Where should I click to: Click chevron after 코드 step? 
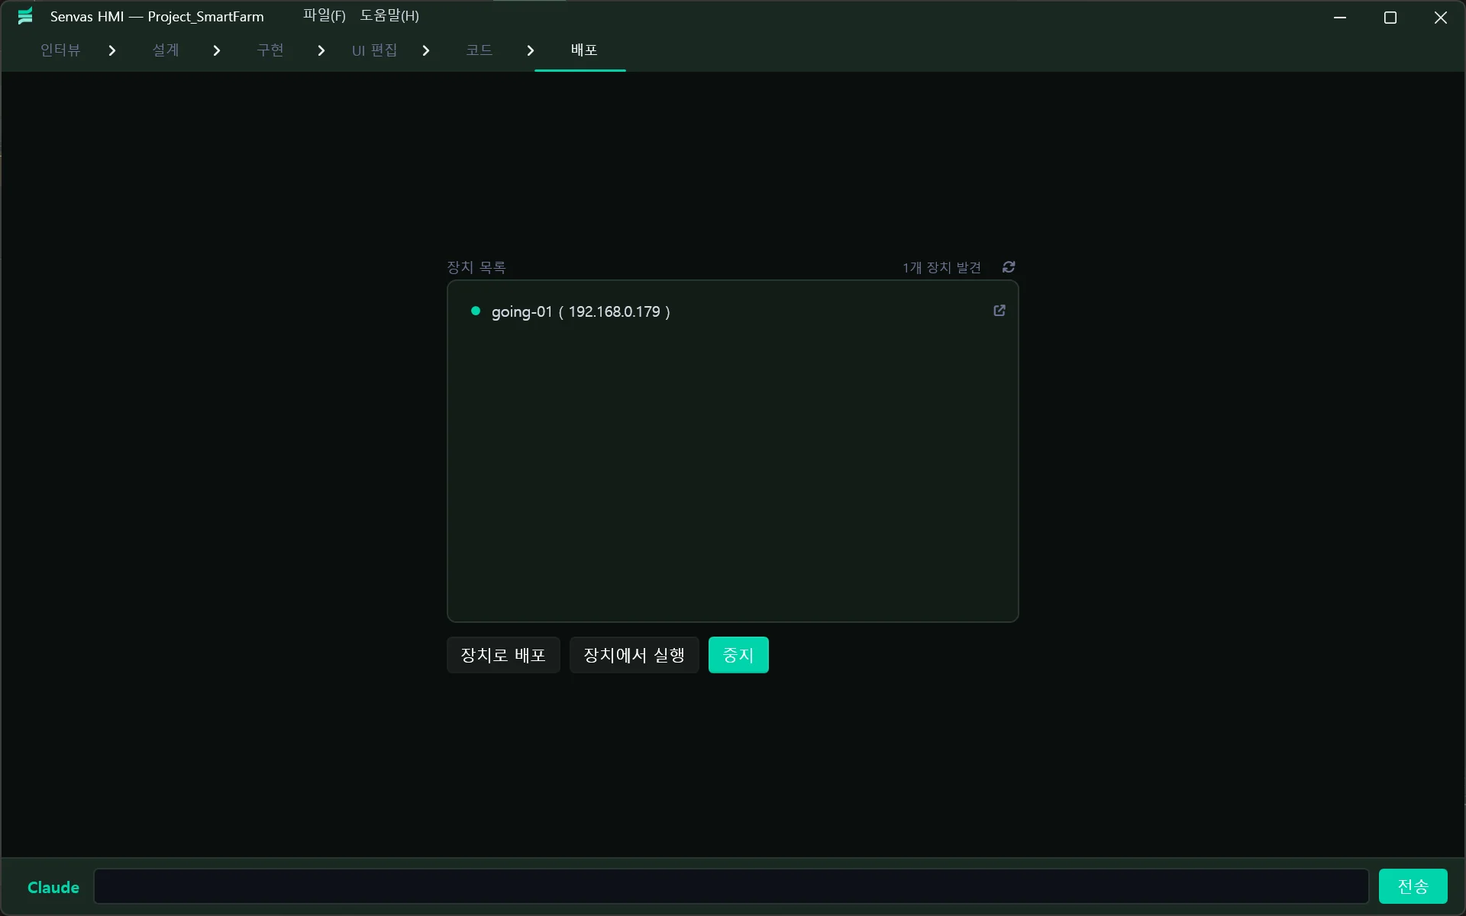(x=531, y=50)
